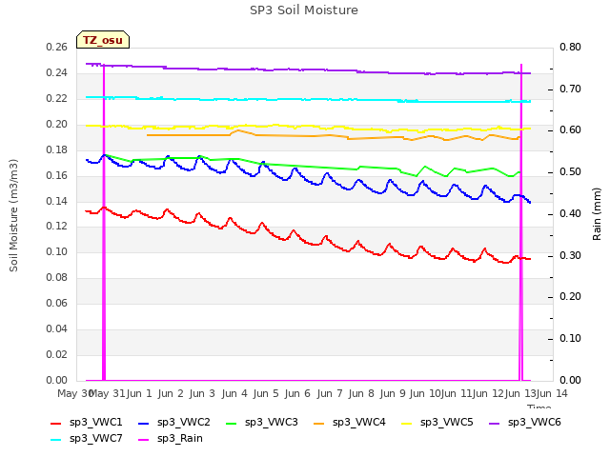
Task: Click the Jun 14 date tick label
Action: 552,393
